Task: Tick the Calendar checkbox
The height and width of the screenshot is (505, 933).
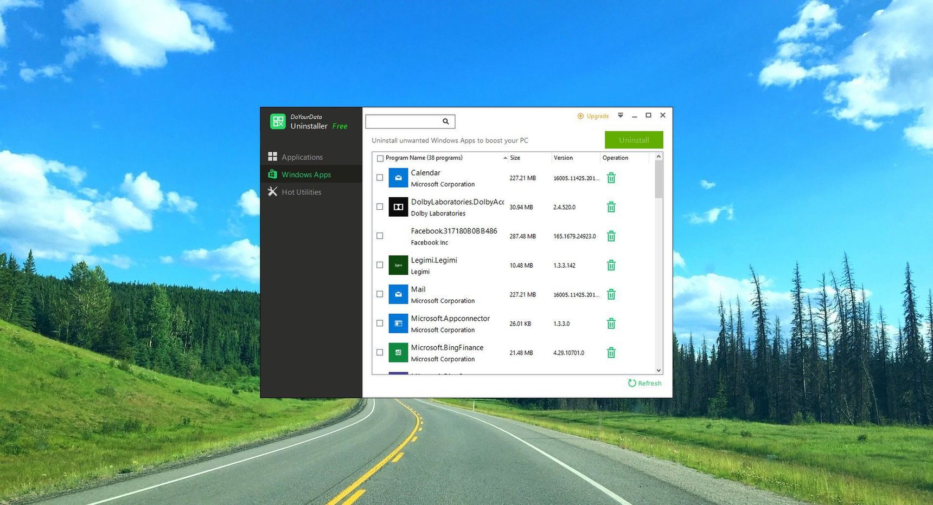Action: coord(380,178)
